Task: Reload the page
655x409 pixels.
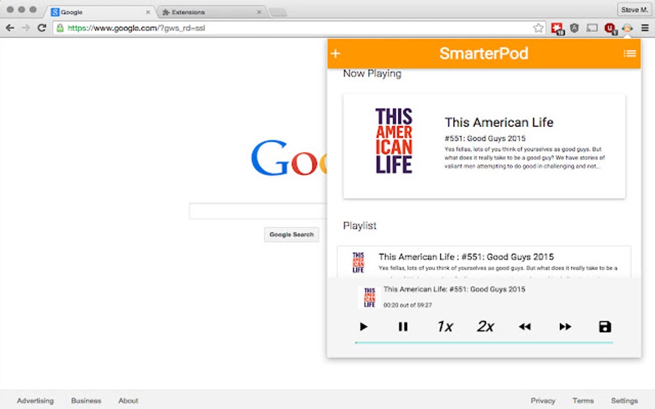Action: click(x=42, y=28)
